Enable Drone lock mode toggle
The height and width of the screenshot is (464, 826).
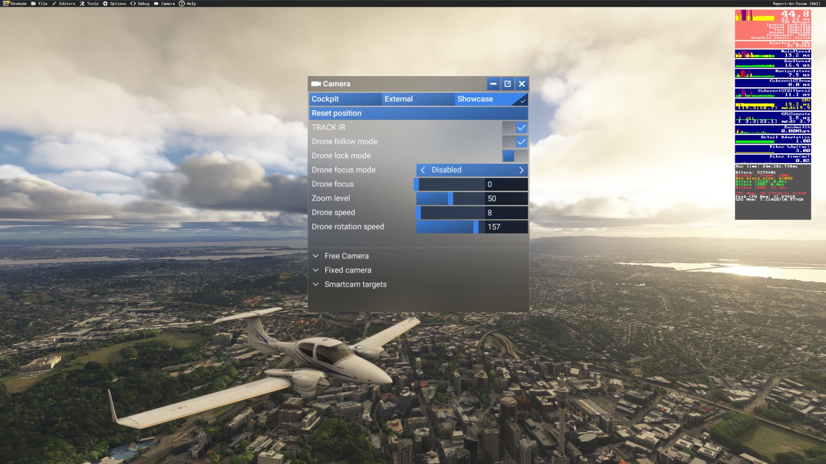coord(515,156)
